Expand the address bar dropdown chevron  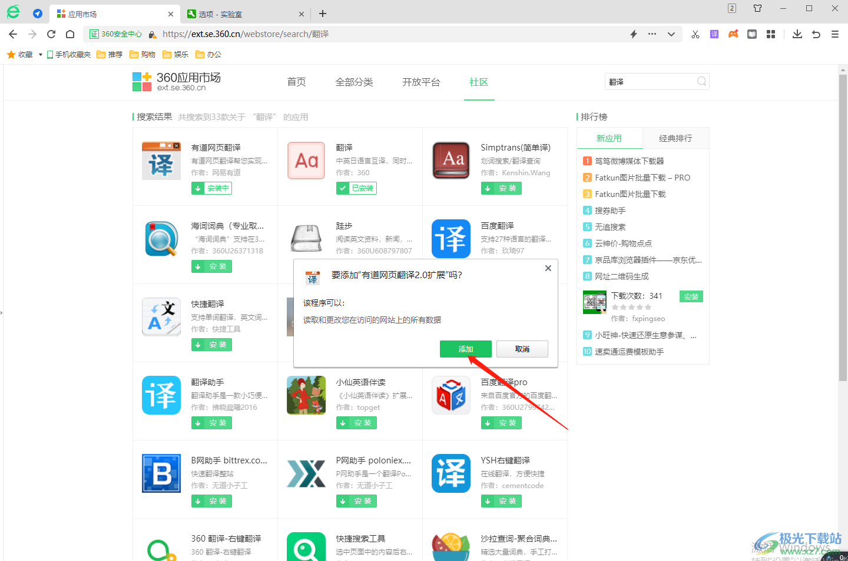coord(671,34)
